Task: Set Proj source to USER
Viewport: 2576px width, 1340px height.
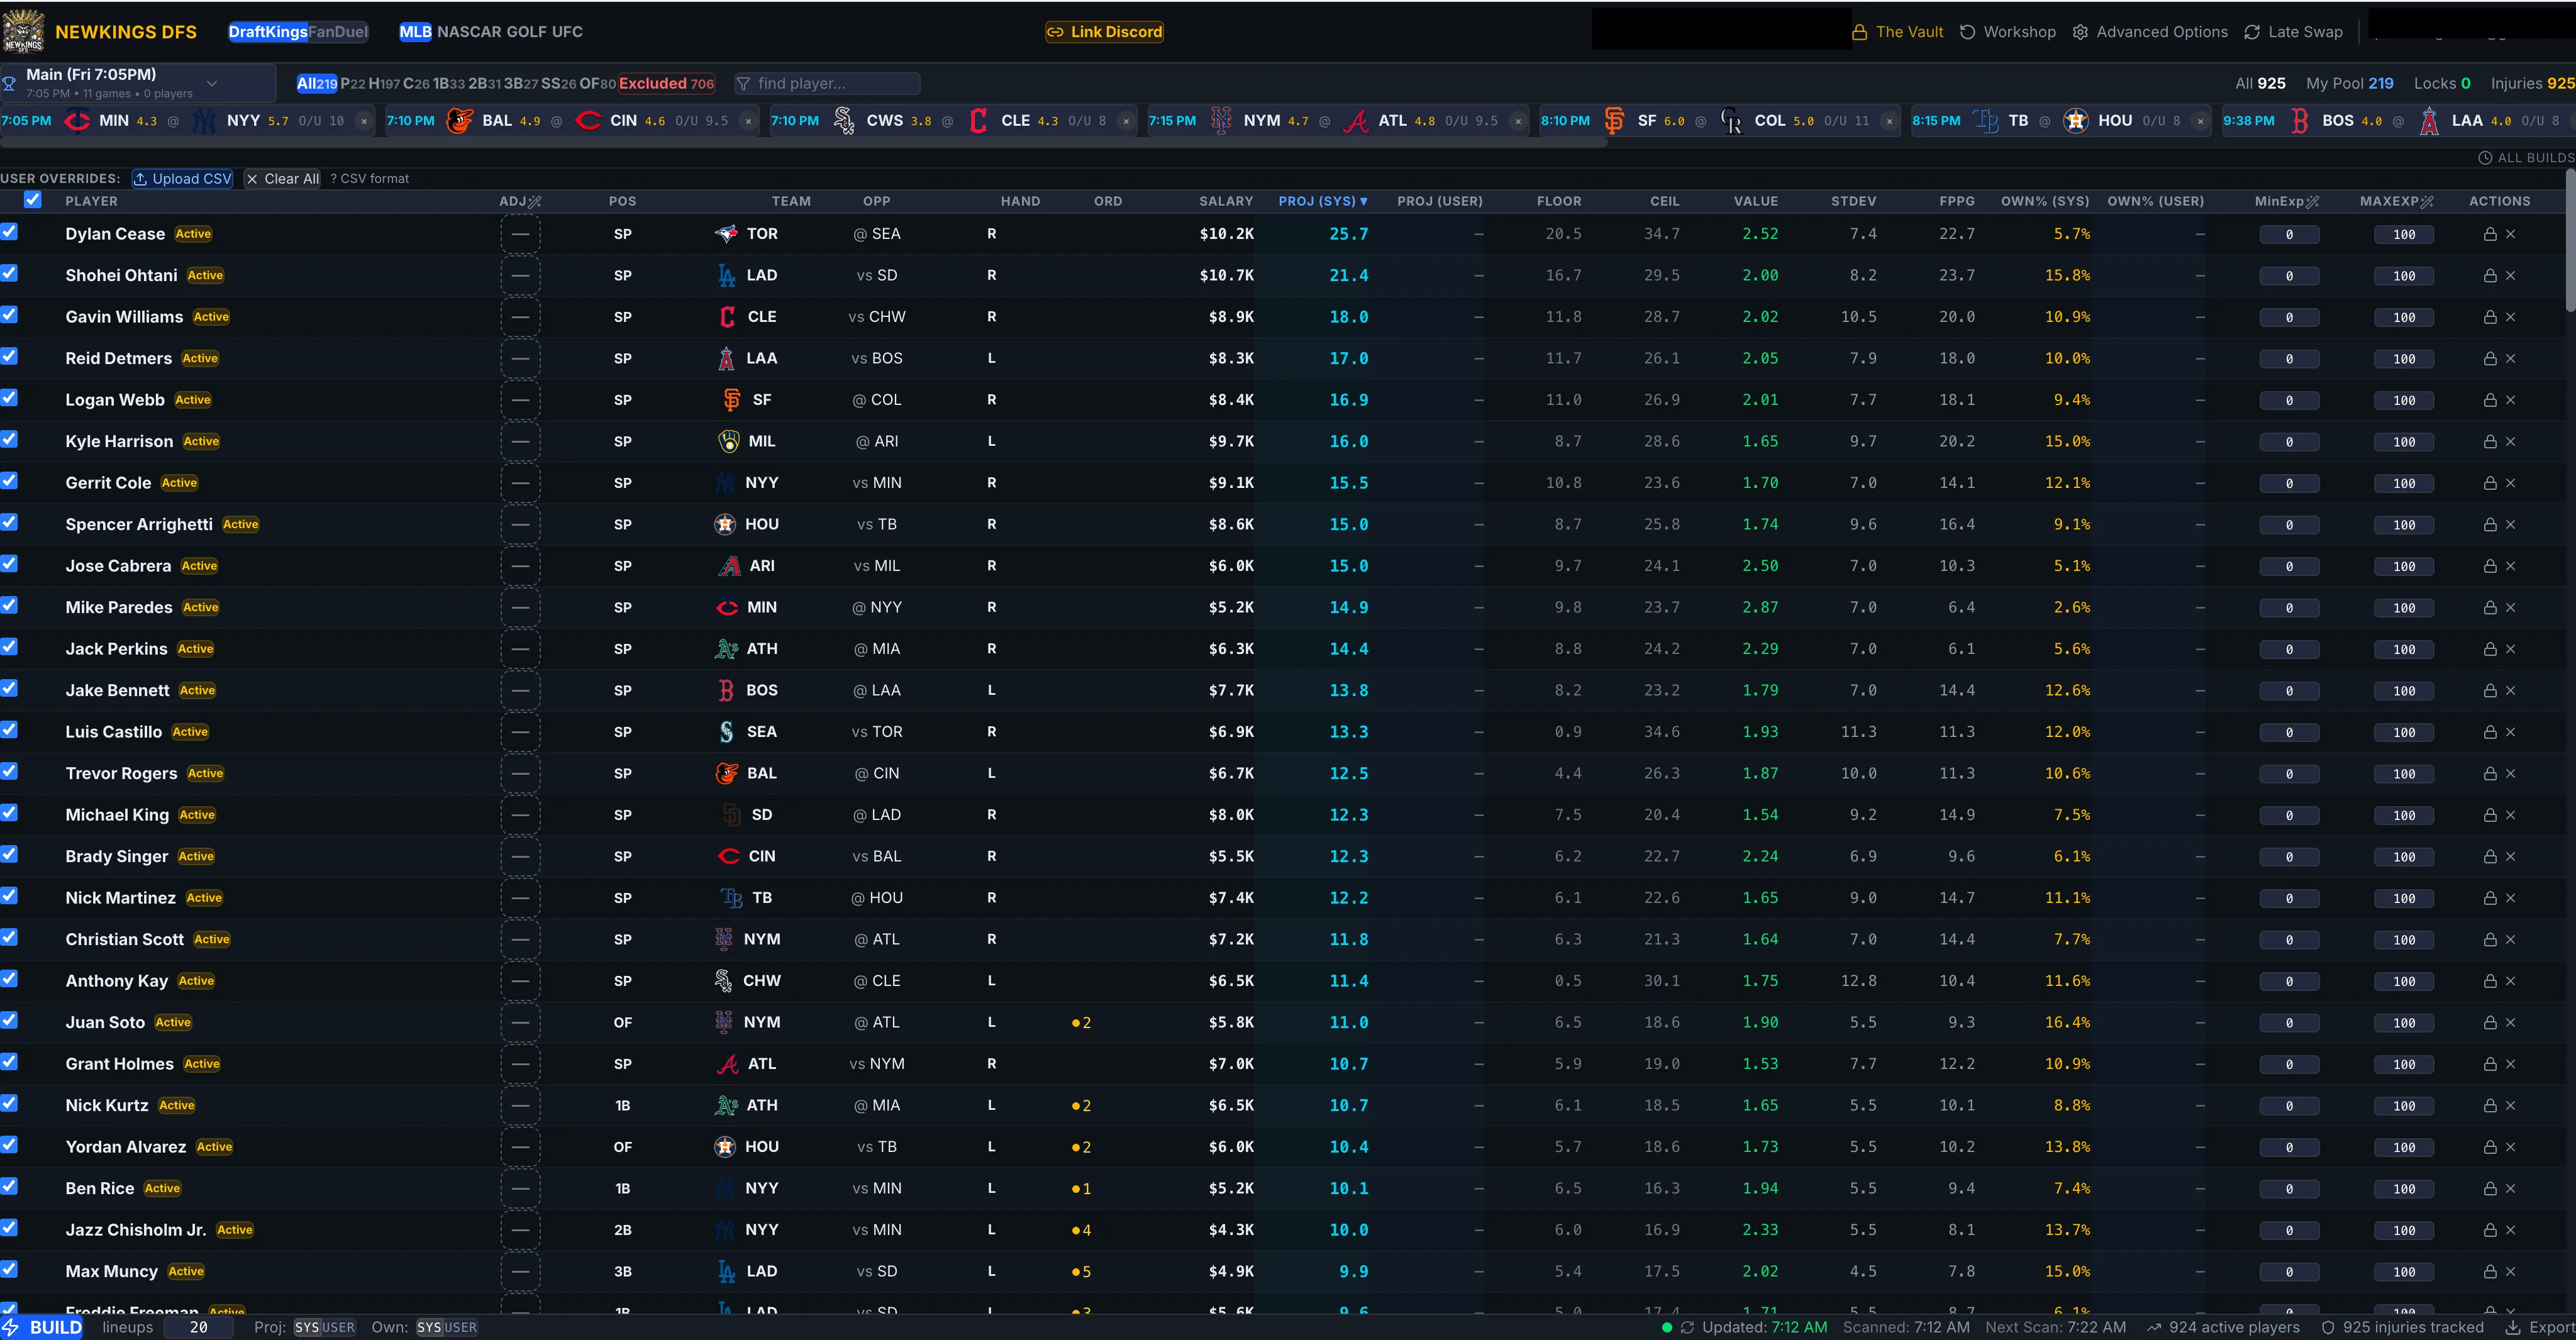Action: [338, 1328]
